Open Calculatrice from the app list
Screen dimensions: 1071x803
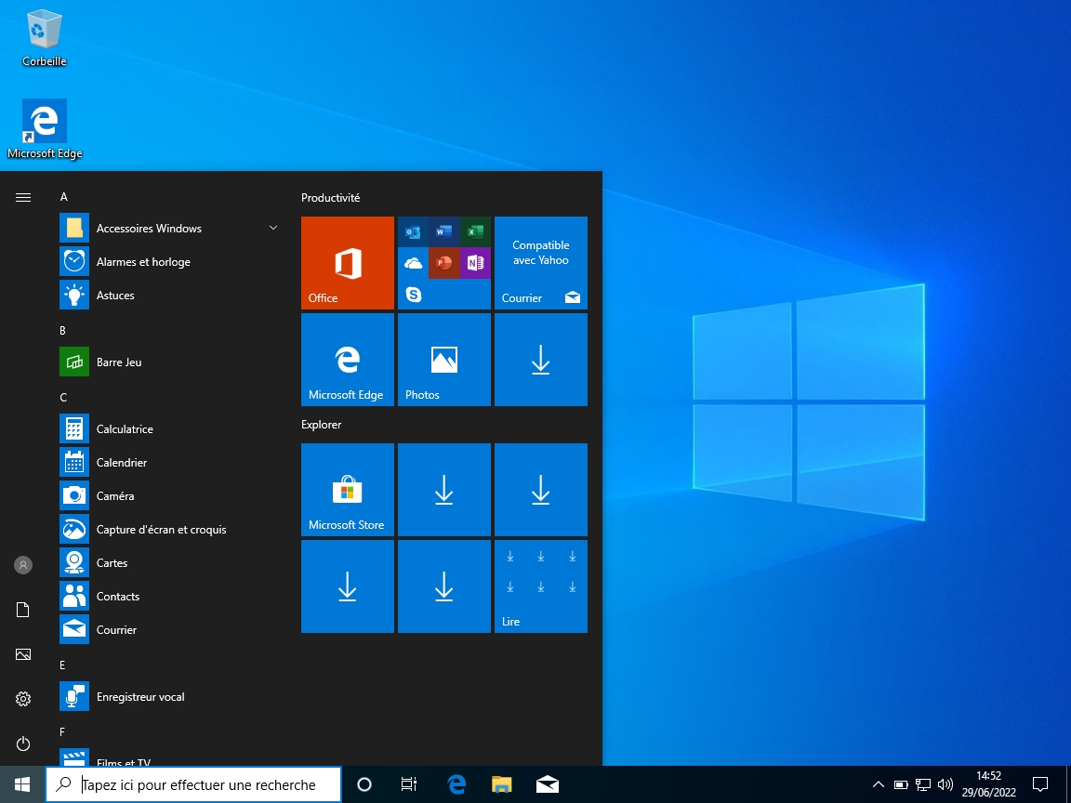pos(125,429)
